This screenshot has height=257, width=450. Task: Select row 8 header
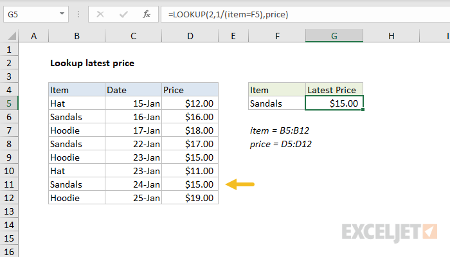click(9, 144)
